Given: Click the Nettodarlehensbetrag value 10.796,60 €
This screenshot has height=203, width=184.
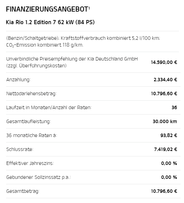Looking at the screenshot, I should click(x=164, y=94).
